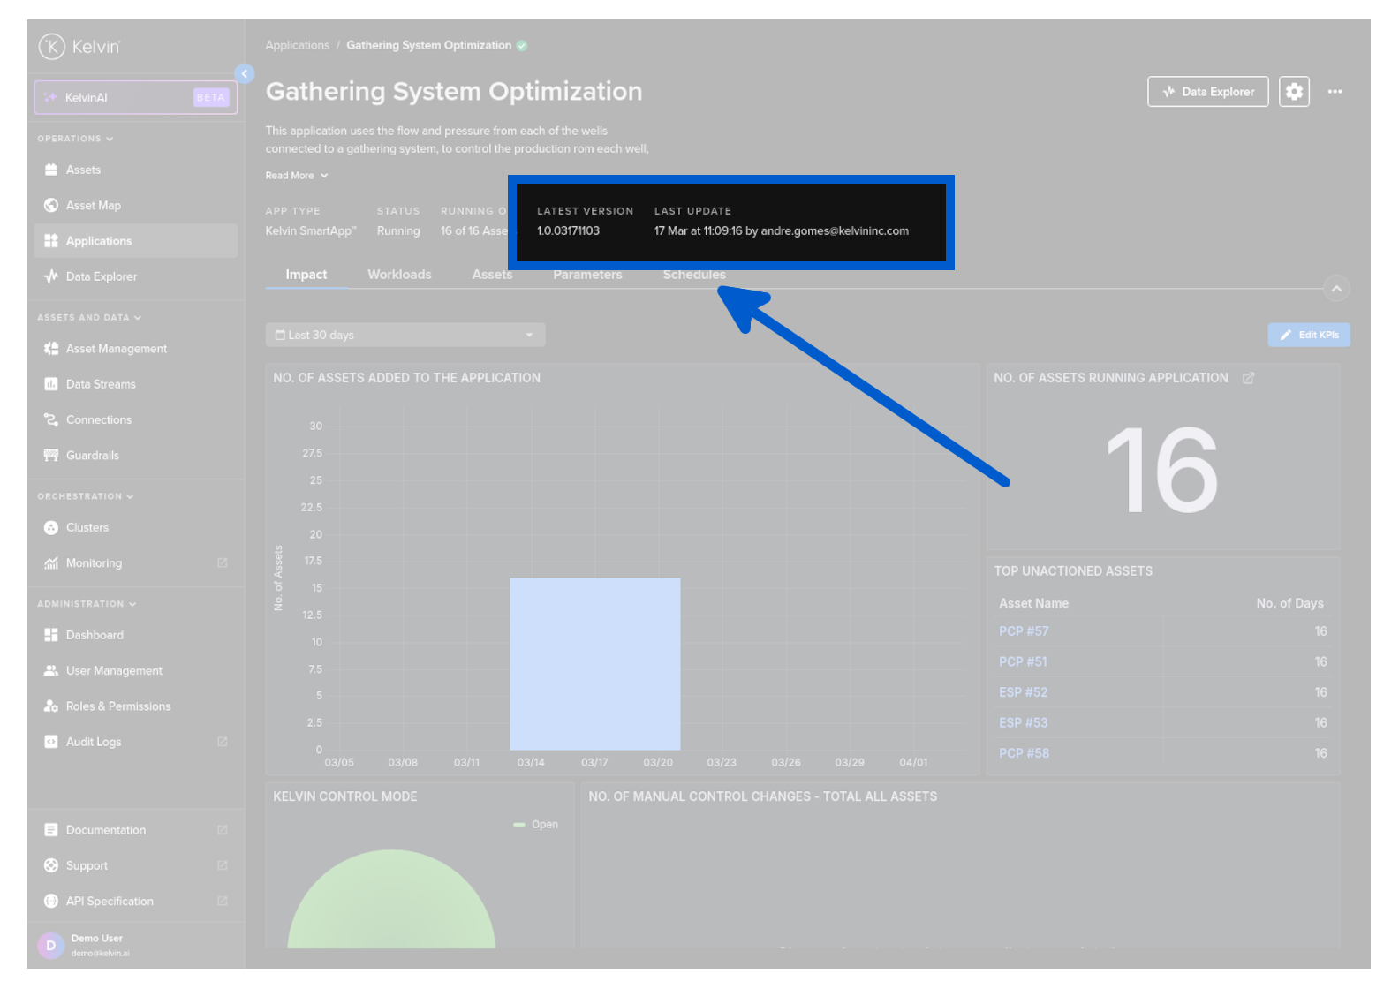Collapse the sidebar with the arrow button
Screen dimensions: 1399x989
(245, 74)
